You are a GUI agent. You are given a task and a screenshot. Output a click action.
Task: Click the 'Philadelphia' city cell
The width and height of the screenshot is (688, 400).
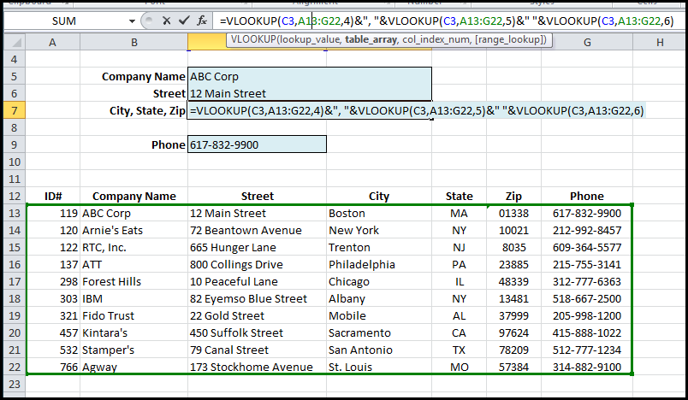click(379, 265)
